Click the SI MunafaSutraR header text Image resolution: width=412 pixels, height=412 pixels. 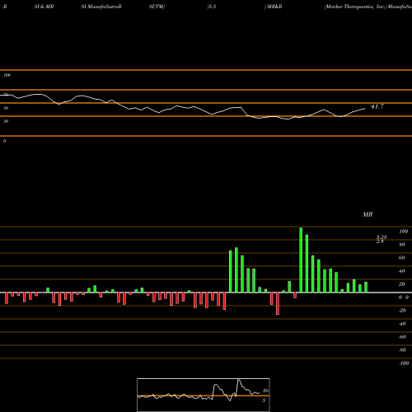point(101,7)
